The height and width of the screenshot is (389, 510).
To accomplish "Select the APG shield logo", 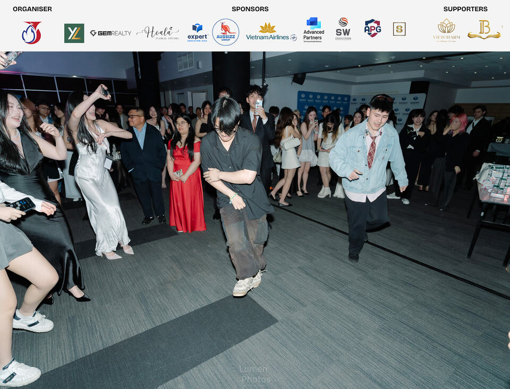I will 372,28.
